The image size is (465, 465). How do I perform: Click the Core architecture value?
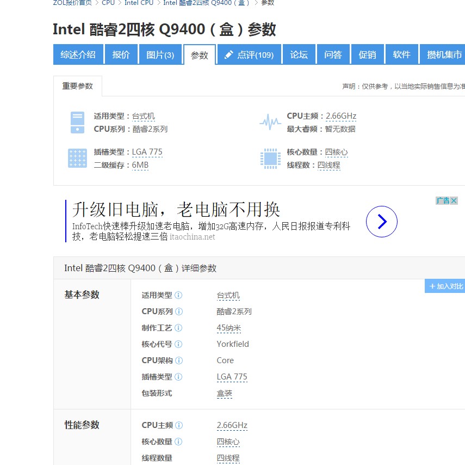[225, 360]
